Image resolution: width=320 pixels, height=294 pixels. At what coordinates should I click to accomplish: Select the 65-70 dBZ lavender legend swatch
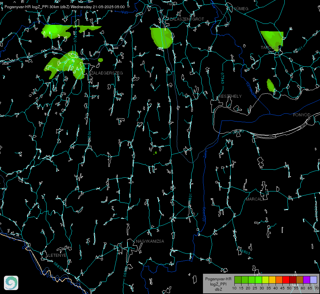[x=313, y=280]
